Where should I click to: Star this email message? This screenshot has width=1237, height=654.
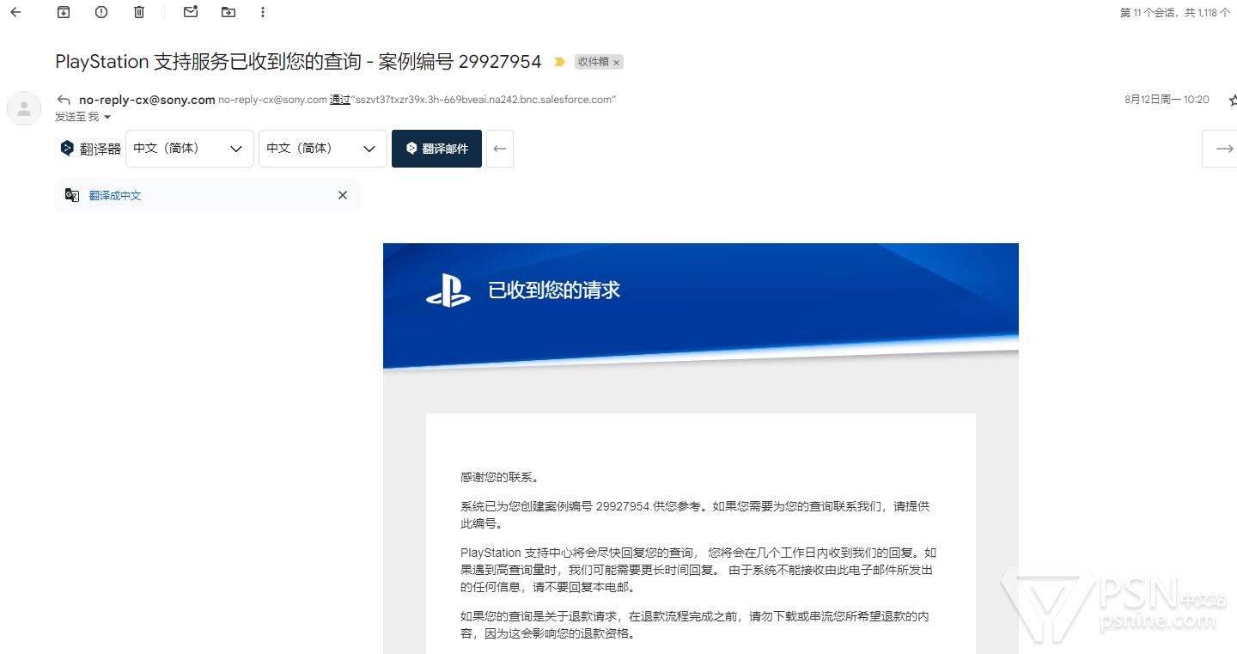pos(1232,100)
